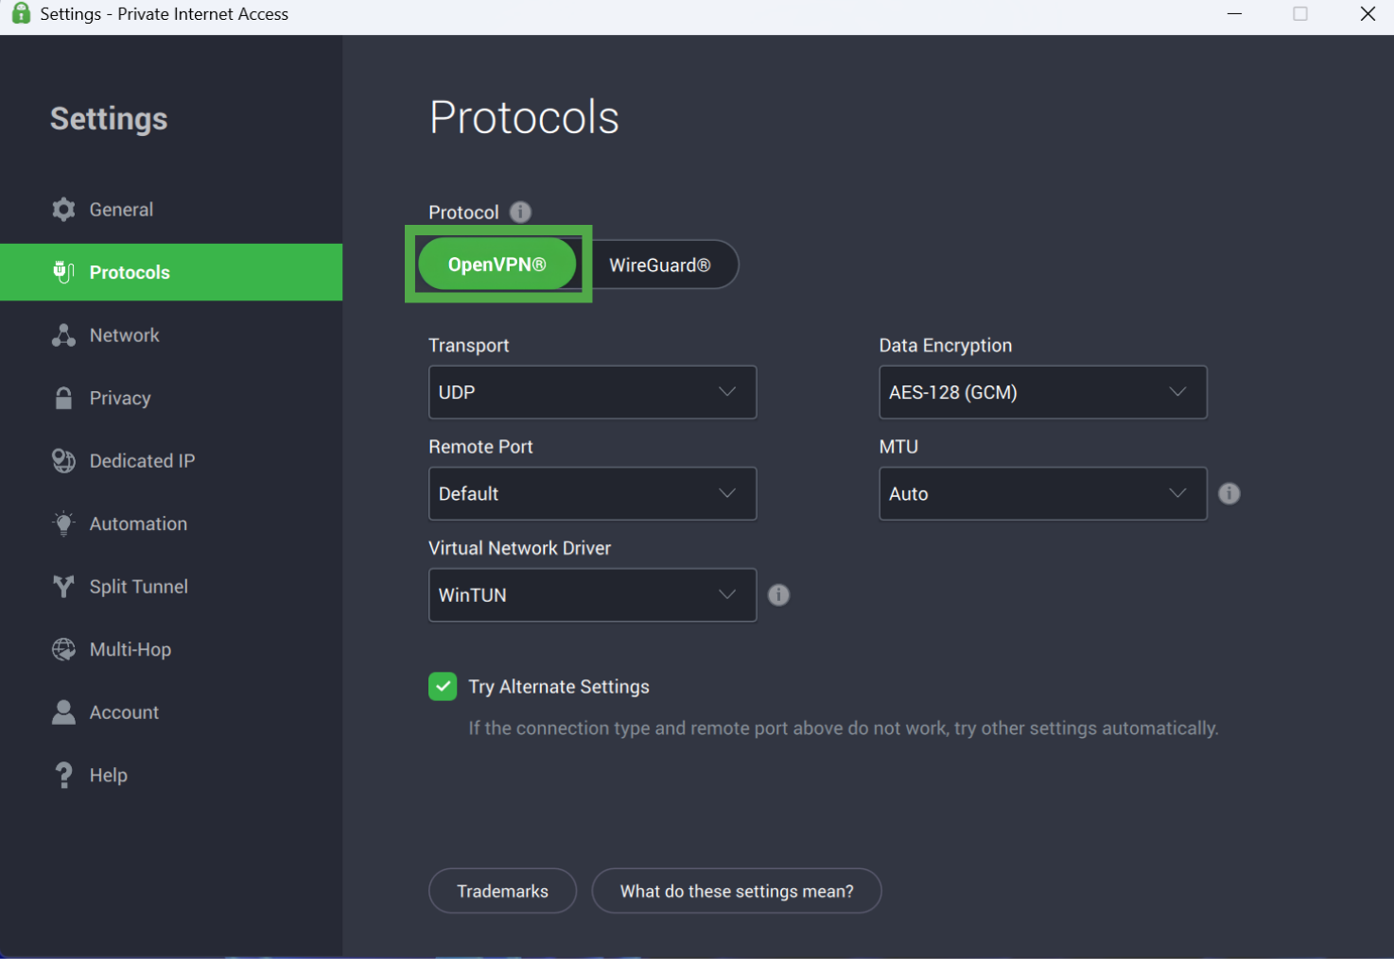Click the Network nodes icon

tap(63, 335)
